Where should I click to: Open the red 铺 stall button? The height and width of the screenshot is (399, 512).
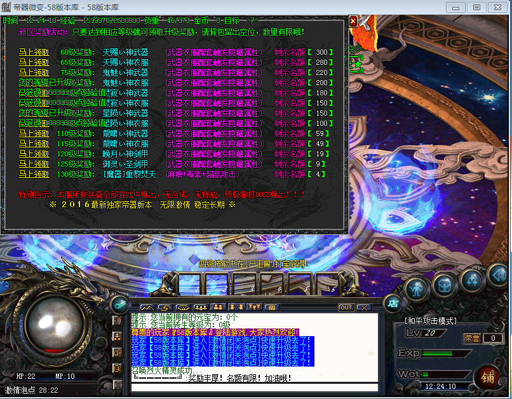(x=487, y=377)
